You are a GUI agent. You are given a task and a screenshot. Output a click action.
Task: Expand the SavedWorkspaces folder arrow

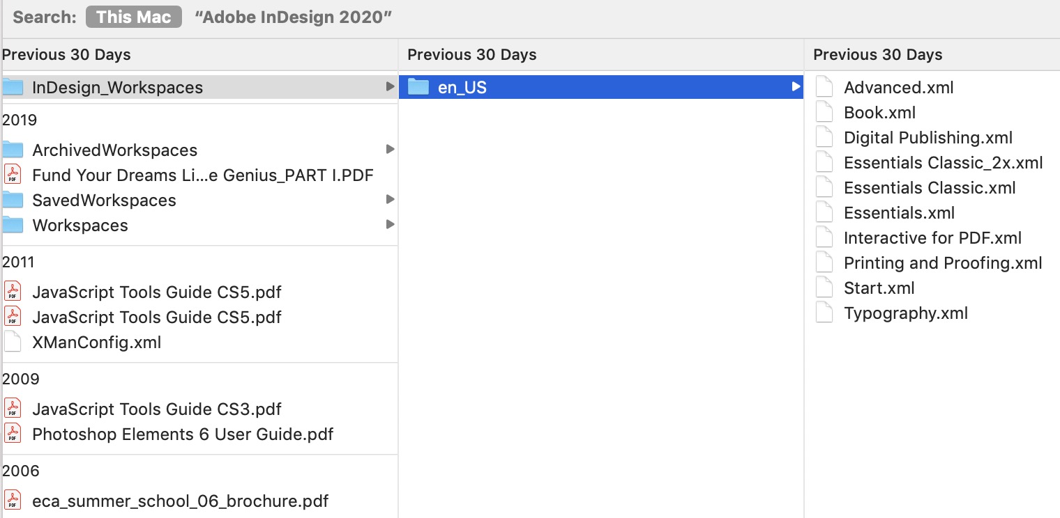point(390,200)
